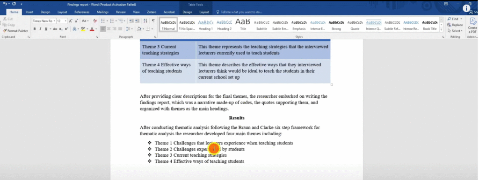Switch to the Review tab
Viewport: 479px width, 180px height.
[x=121, y=12]
